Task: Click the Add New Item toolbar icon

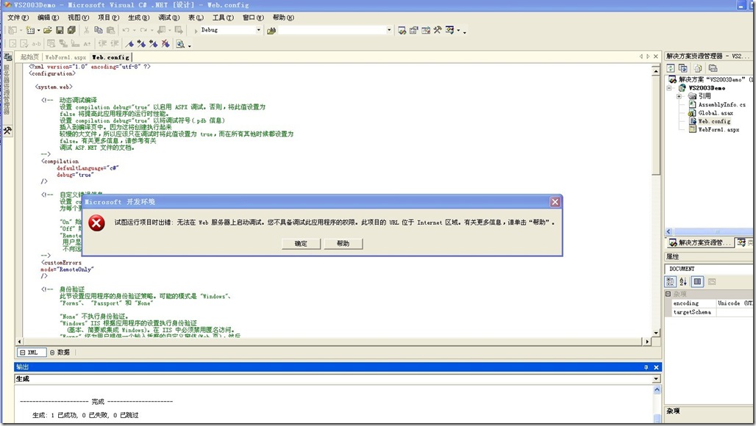Action: tap(30, 30)
